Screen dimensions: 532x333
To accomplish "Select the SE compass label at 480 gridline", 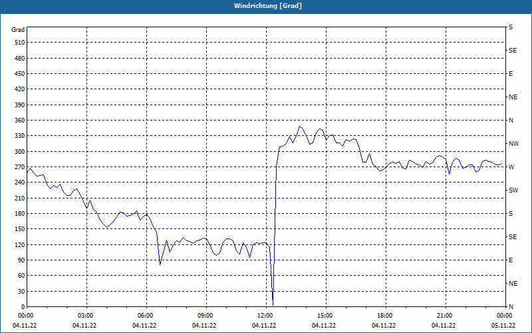I will [513, 51].
